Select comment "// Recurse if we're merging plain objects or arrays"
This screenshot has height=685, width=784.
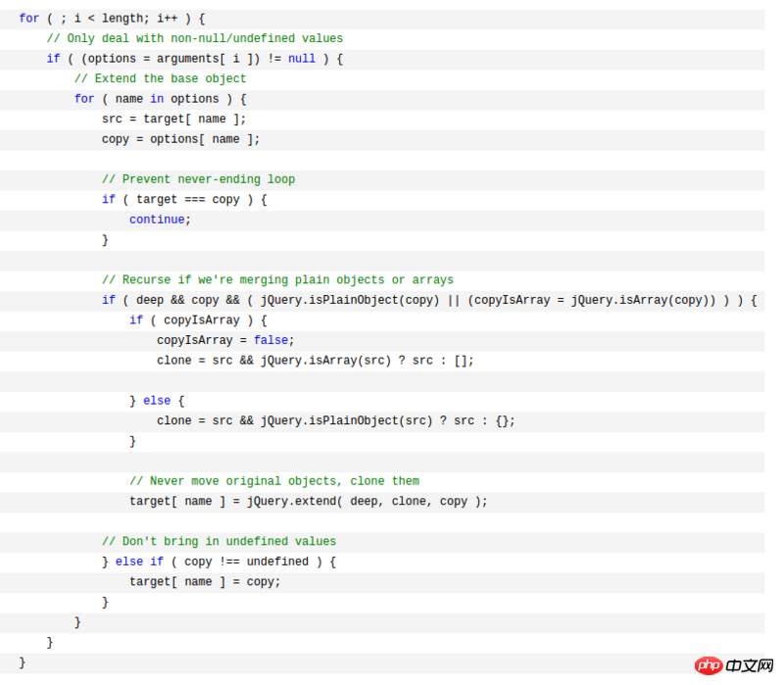(x=277, y=279)
